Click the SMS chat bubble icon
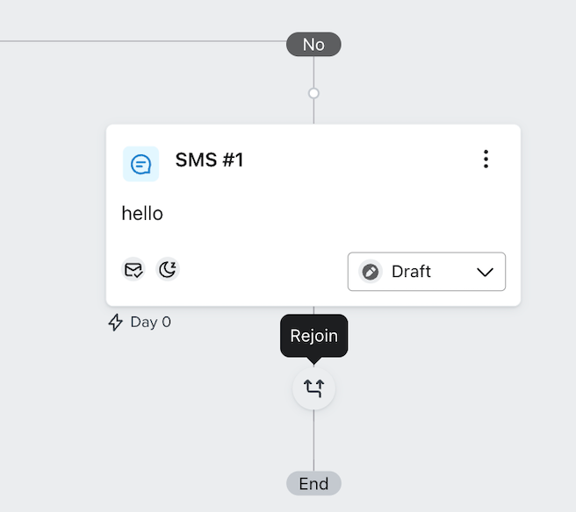Image resolution: width=576 pixels, height=512 pixels. pyautogui.click(x=140, y=164)
